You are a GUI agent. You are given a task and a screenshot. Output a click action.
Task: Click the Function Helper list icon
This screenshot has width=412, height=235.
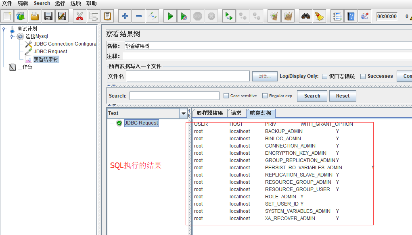tap(337, 16)
